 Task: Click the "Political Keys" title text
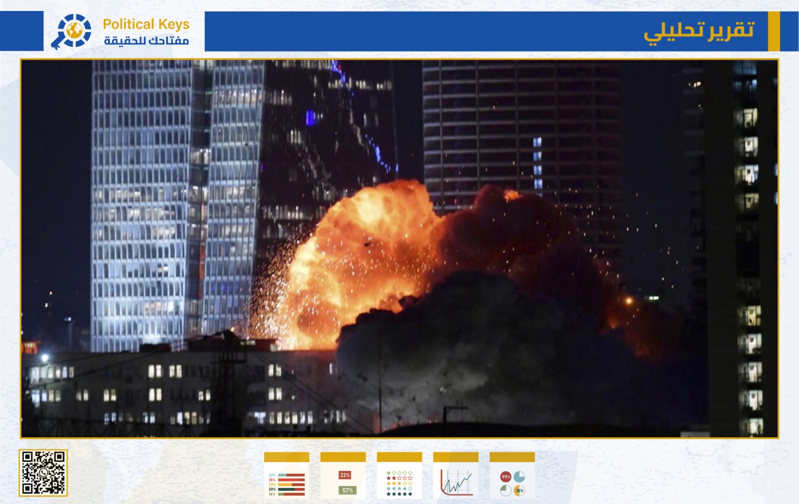146,24
